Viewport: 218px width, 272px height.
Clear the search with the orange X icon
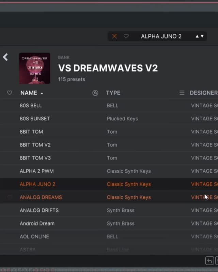[x=114, y=36]
